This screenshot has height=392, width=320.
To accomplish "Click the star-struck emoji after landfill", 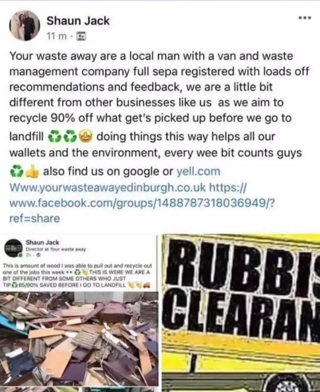I will pos(86,136).
